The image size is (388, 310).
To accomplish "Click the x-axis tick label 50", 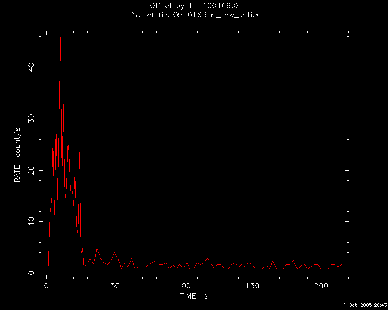I will (115, 286).
